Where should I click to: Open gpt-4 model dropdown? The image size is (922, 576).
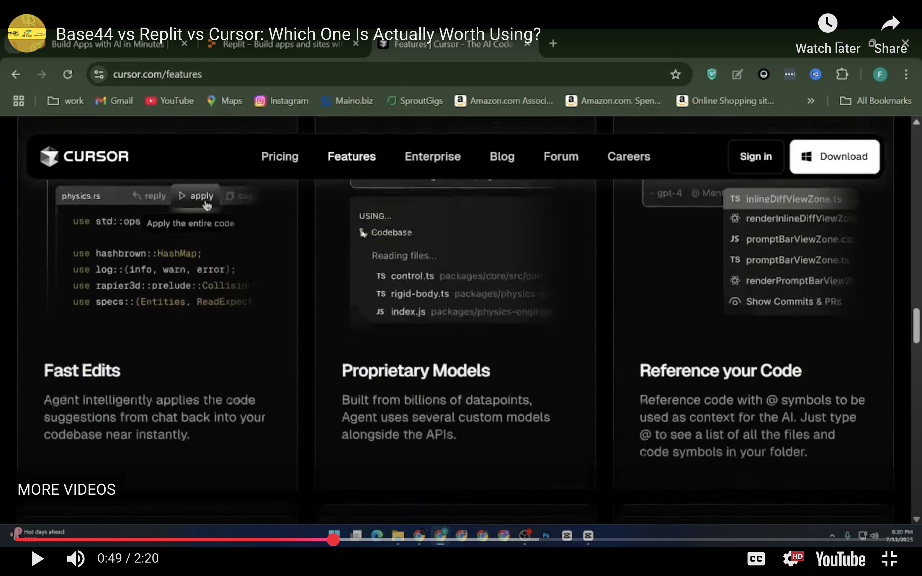[666, 193]
